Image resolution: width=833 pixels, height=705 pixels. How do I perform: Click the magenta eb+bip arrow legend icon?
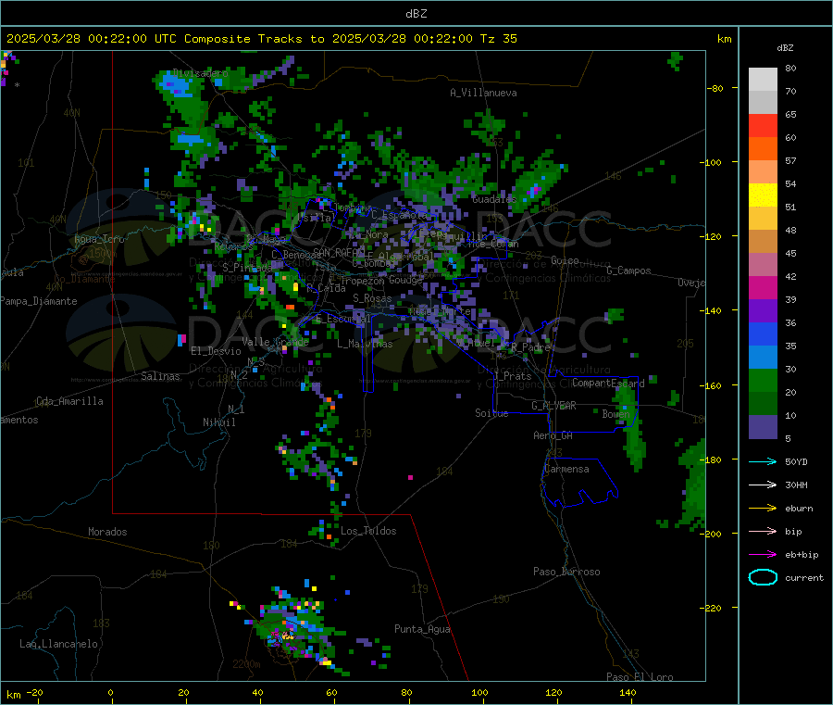point(763,555)
